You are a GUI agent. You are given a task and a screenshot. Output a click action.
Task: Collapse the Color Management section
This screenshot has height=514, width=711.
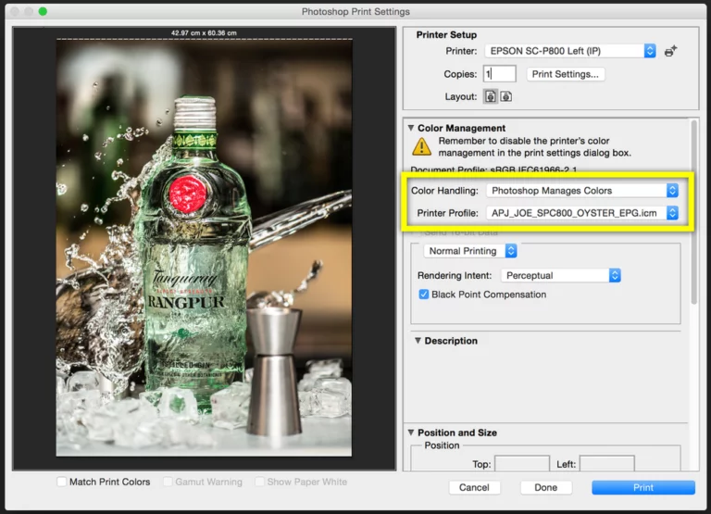pyautogui.click(x=411, y=129)
